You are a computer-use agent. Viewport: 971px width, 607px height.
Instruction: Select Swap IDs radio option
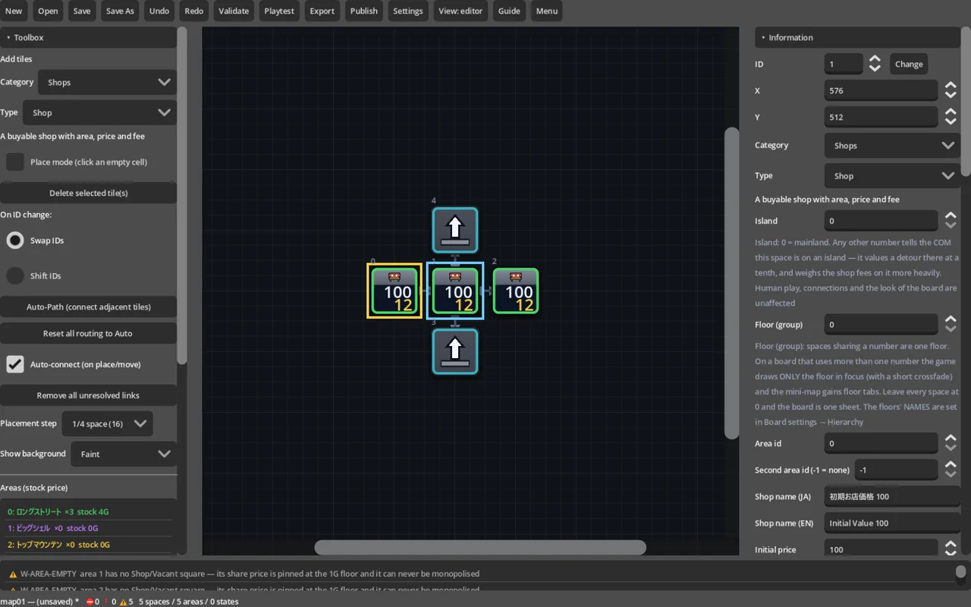(15, 241)
